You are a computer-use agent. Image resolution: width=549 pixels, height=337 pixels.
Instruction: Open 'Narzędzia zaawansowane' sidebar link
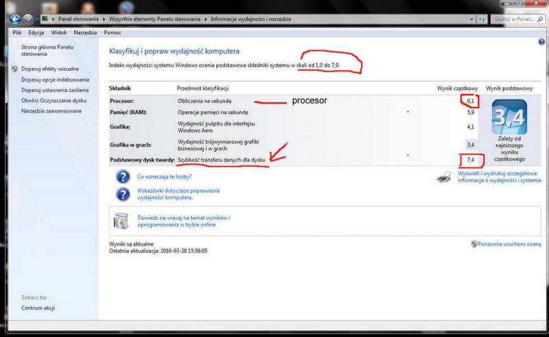pyautogui.click(x=51, y=110)
